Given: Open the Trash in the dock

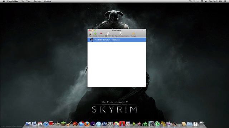Looking at the screenshot, I should [x=201, y=124].
